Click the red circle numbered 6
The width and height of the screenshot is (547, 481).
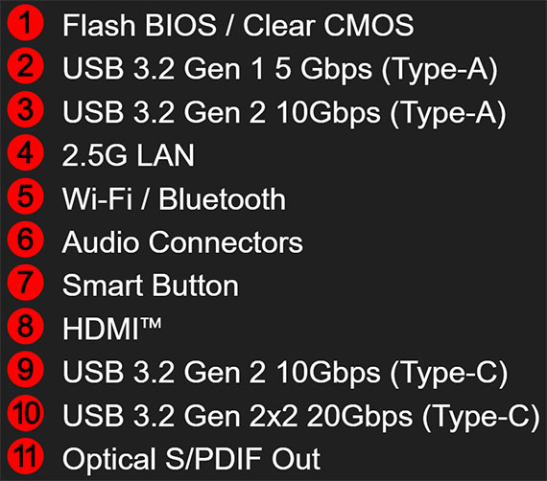click(x=26, y=240)
